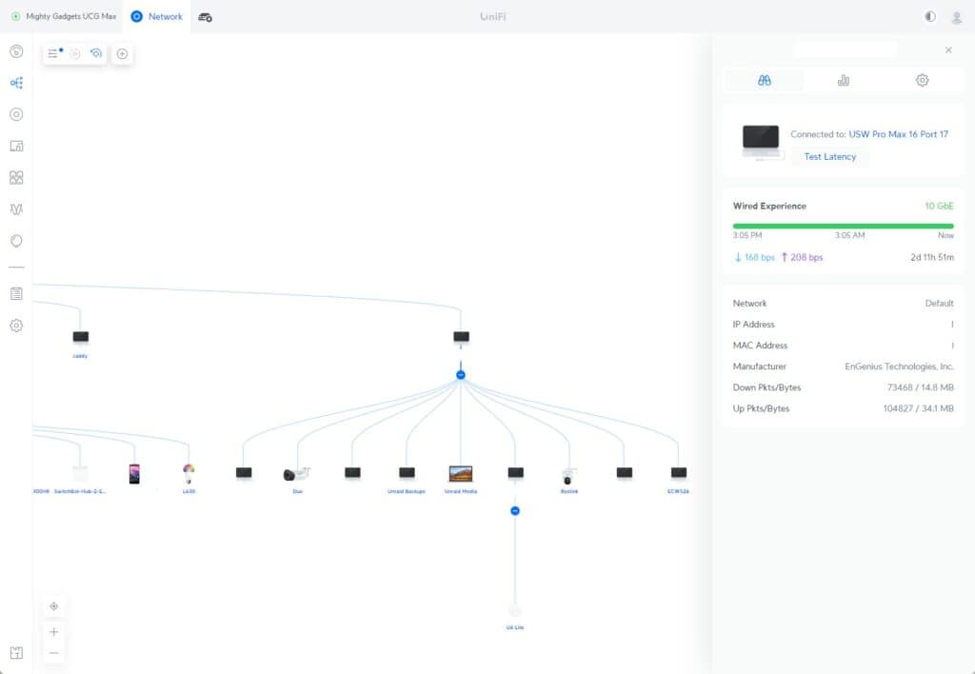This screenshot has width=975, height=674.
Task: Open the statistics chart tab in panel
Action: [x=843, y=81]
